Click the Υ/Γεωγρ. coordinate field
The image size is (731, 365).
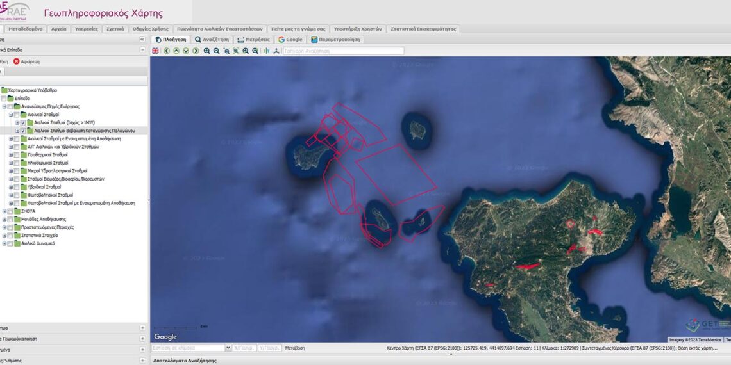click(270, 348)
